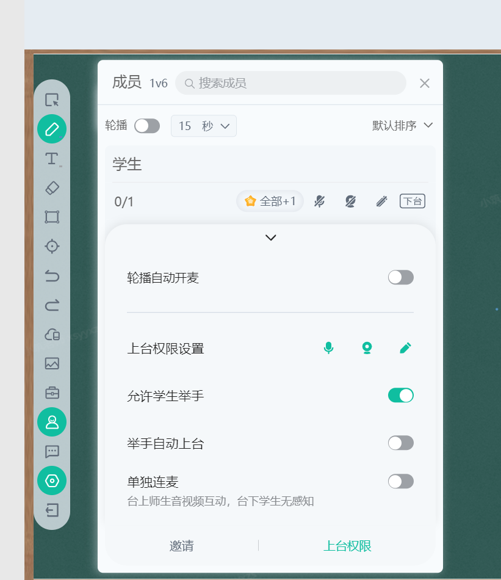Select the eraser tool

click(x=52, y=188)
